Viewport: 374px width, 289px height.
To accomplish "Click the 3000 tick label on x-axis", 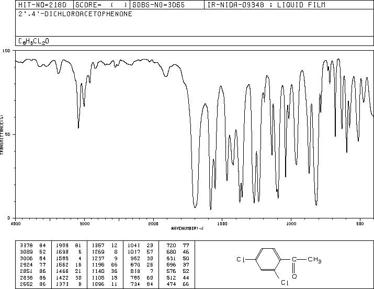I will [85, 224].
